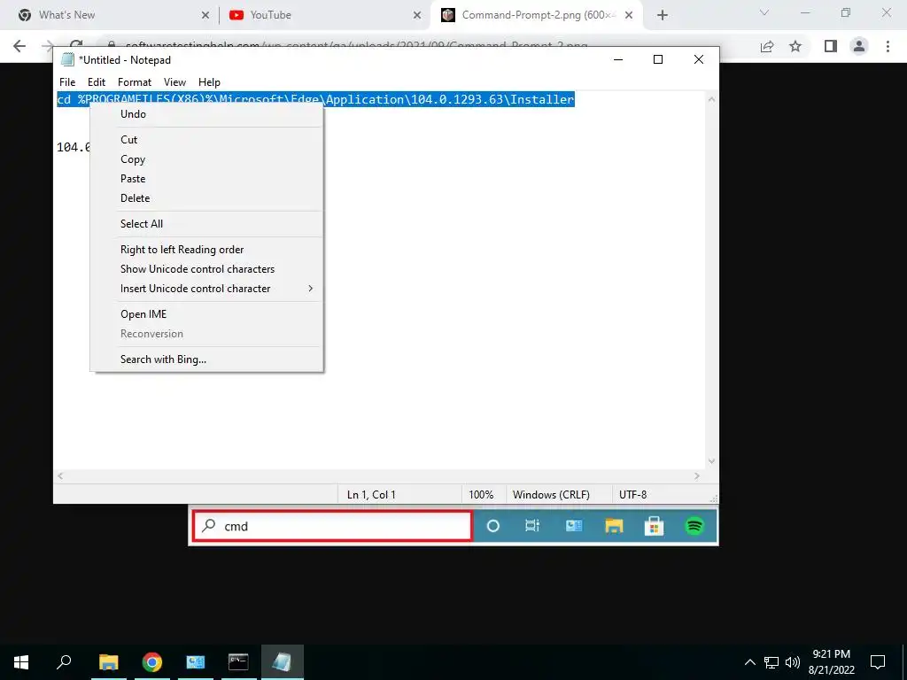This screenshot has width=907, height=680.
Task: Click the Notepad horizontal scrollbar right arrow
Action: (696, 475)
